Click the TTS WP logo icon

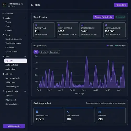pos(4,5)
